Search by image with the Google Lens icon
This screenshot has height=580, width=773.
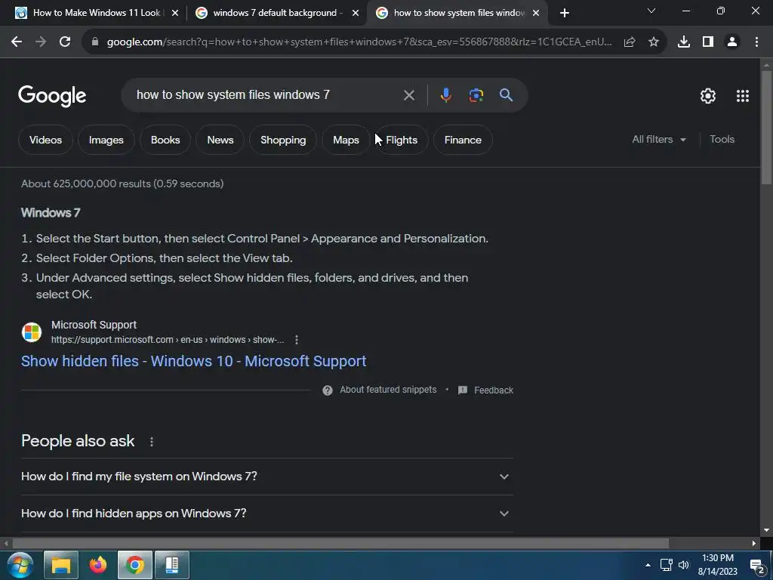pos(476,94)
